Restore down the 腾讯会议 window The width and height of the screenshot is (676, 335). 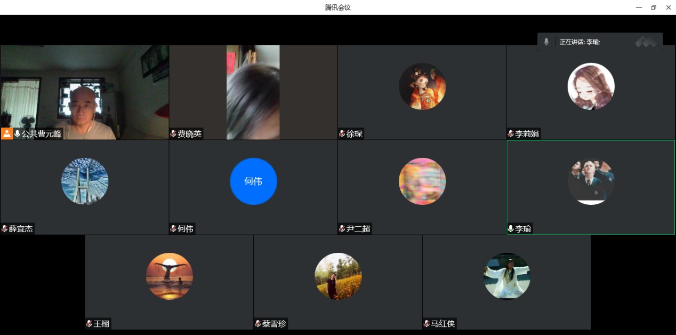tap(654, 7)
